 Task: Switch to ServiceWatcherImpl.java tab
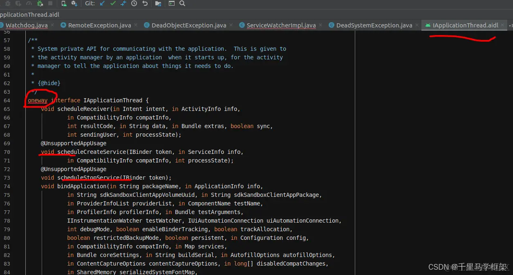pyautogui.click(x=281, y=25)
